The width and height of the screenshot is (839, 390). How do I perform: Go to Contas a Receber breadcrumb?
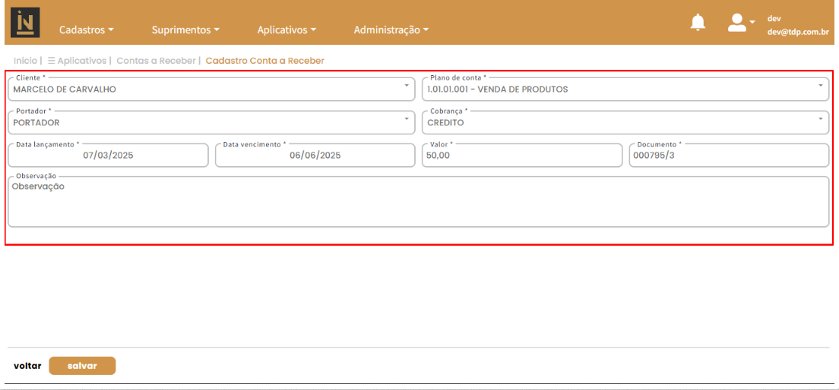(157, 61)
